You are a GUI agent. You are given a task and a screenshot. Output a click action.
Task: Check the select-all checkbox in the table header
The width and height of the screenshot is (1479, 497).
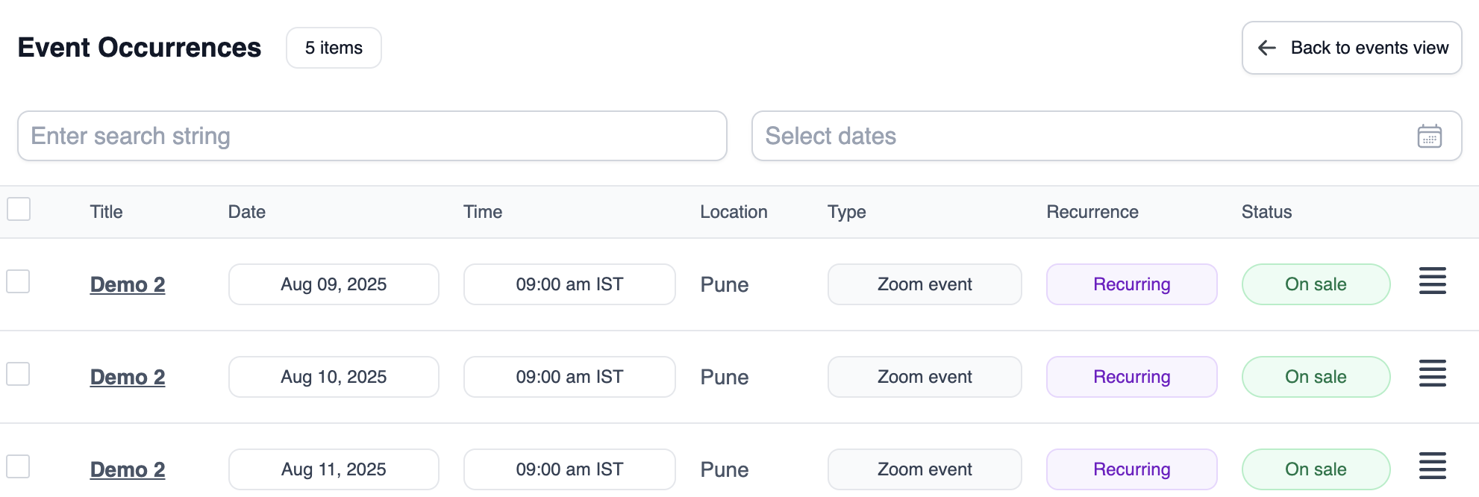coord(19,210)
